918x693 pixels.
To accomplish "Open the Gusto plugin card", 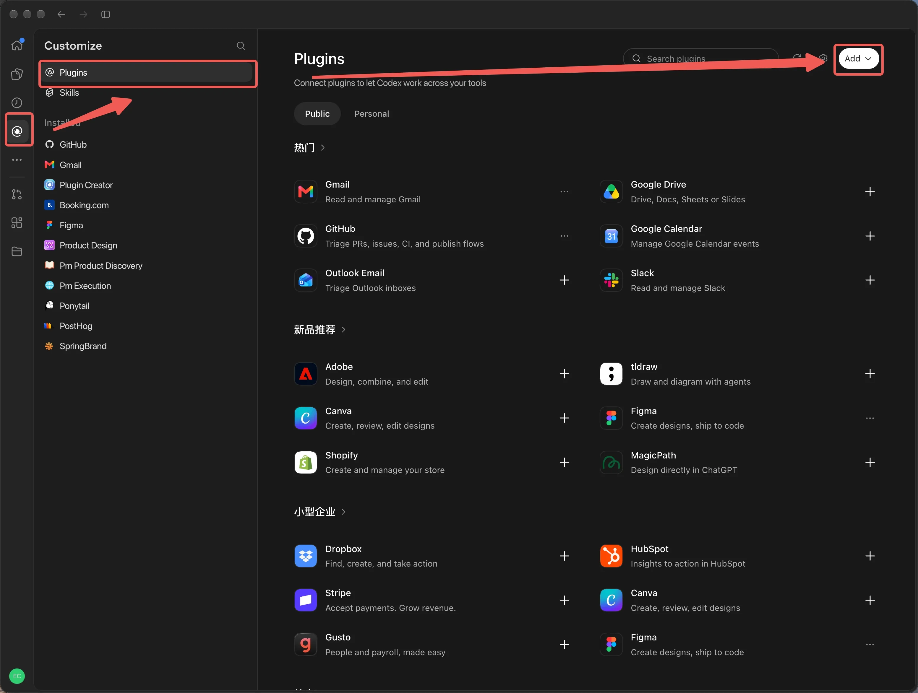I will pyautogui.click(x=432, y=645).
